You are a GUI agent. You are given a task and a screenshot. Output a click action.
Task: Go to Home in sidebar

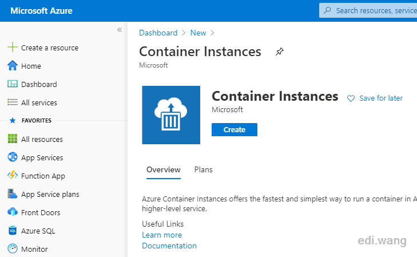pyautogui.click(x=31, y=66)
